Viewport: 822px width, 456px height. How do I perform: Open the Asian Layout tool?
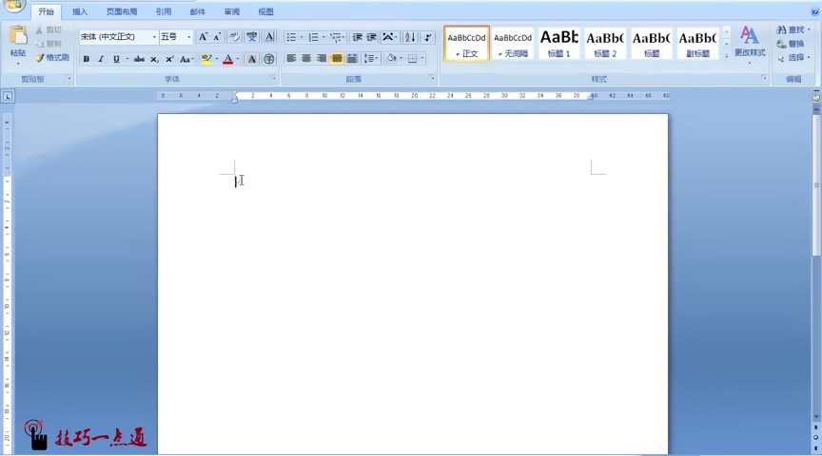point(388,37)
